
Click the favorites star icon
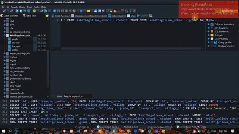[47, 16]
